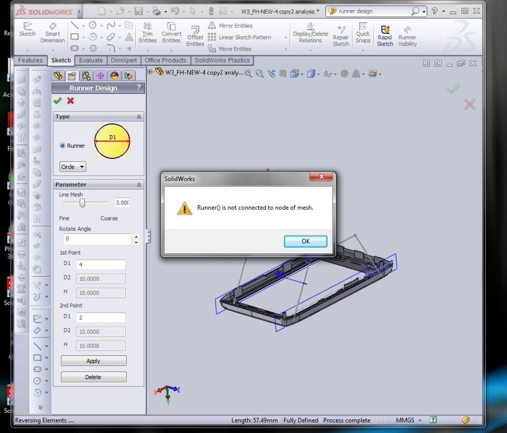Switch to the Evaluate tab

(91, 61)
